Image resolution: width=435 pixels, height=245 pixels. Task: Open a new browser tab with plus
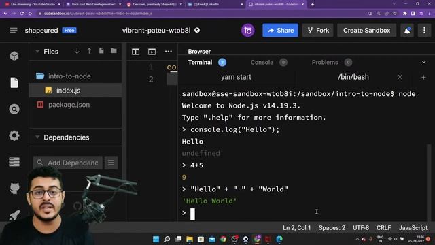312,4
